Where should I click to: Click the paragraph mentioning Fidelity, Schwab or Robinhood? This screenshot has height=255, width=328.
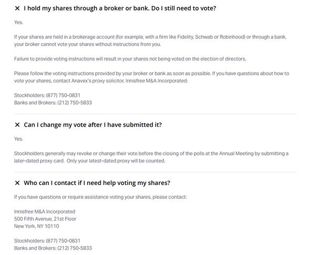(150, 40)
